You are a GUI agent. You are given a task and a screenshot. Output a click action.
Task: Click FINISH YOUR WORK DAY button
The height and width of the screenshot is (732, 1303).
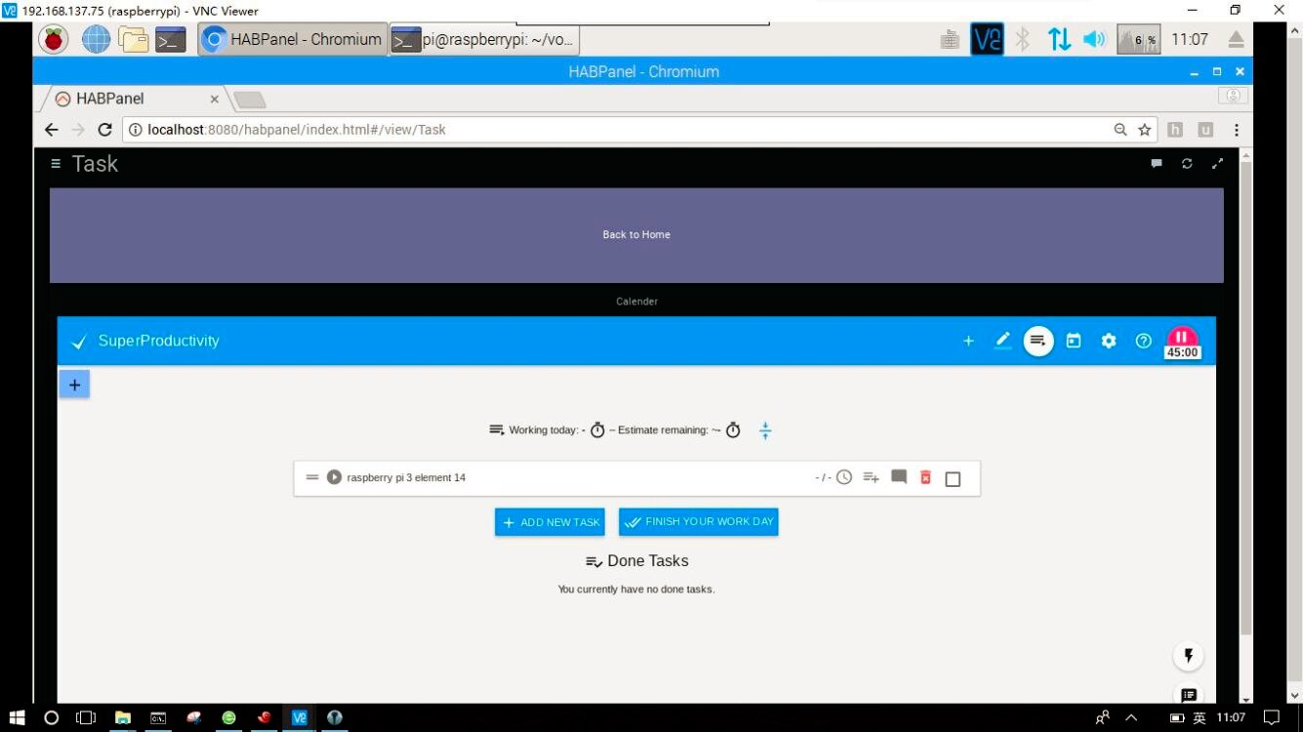[698, 522]
